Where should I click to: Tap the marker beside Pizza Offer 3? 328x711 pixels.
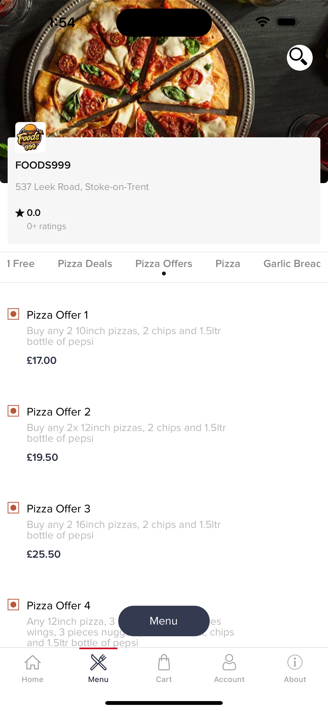(x=13, y=508)
